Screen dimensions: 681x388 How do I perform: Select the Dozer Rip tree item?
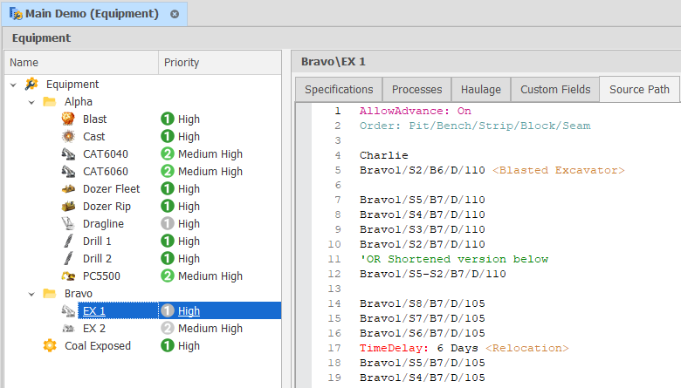[108, 207]
